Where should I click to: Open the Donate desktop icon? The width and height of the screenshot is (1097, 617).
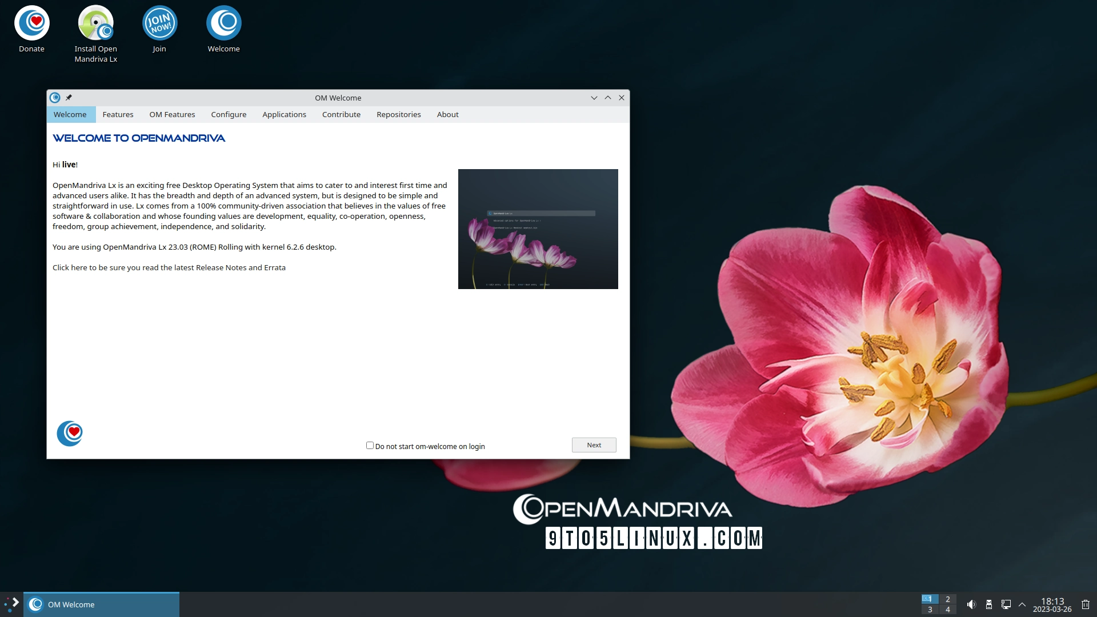[x=31, y=23]
